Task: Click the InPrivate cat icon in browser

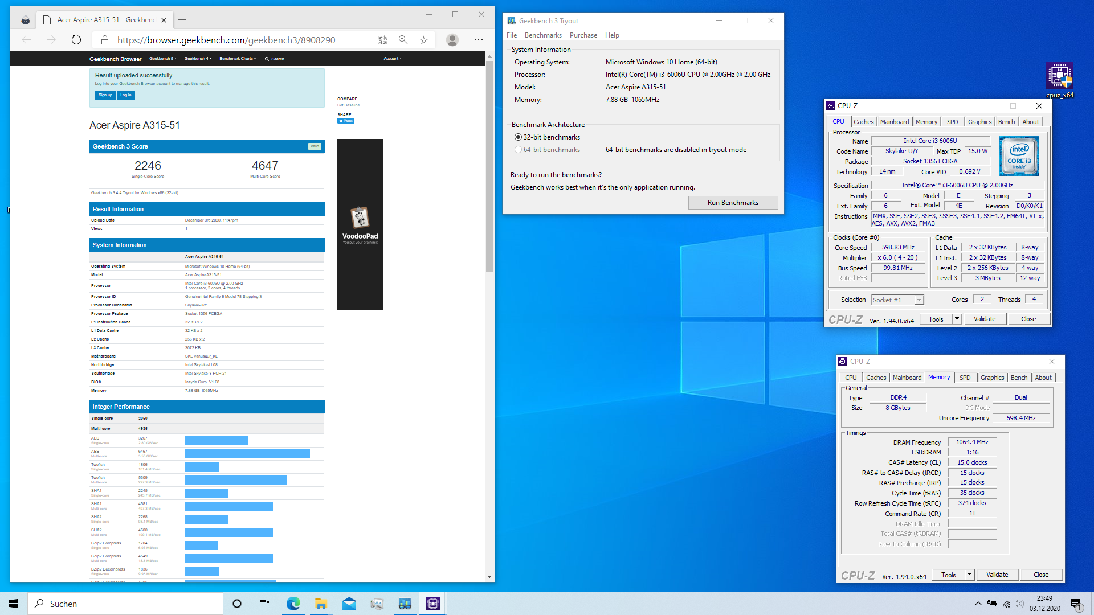Action: point(26,20)
